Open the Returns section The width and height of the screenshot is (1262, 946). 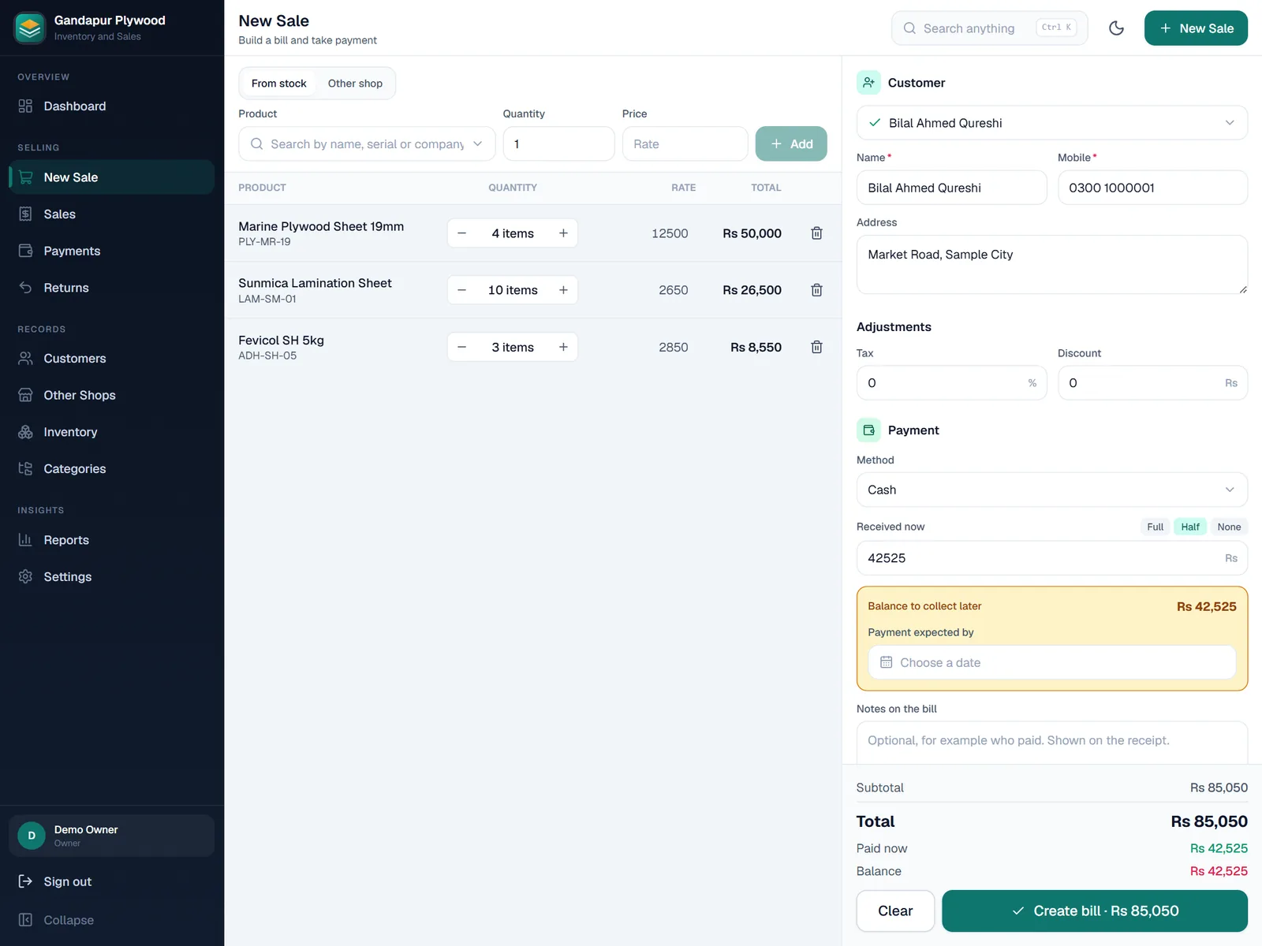point(111,288)
